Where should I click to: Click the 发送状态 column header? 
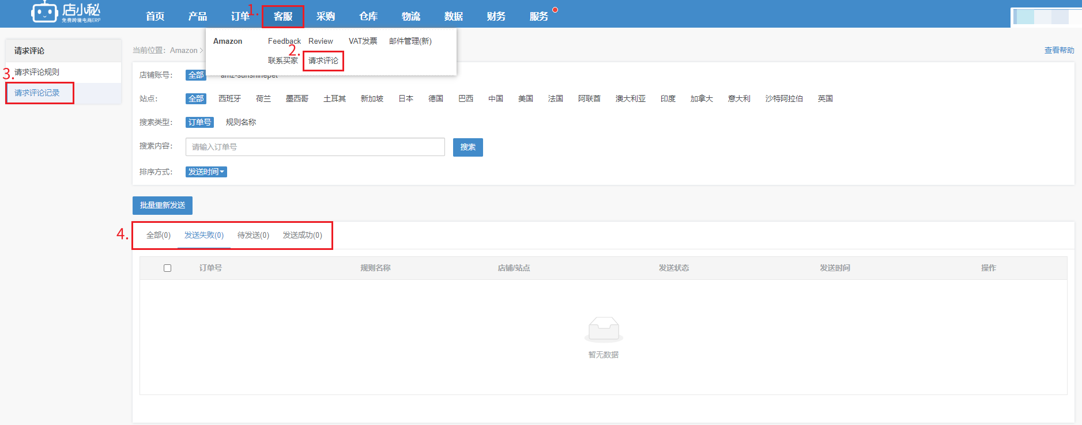click(674, 268)
